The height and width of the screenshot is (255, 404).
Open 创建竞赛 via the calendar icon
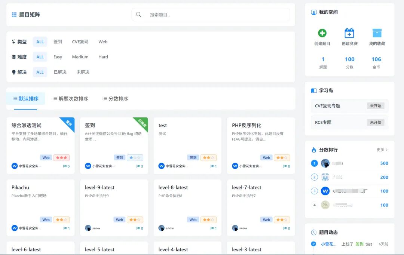[349, 34]
